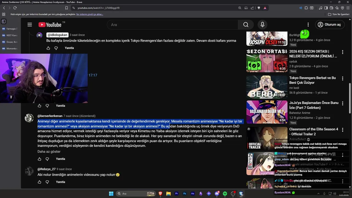Click the browser address bar URL
Screen dimensions: 352x198
tap(98, 8)
